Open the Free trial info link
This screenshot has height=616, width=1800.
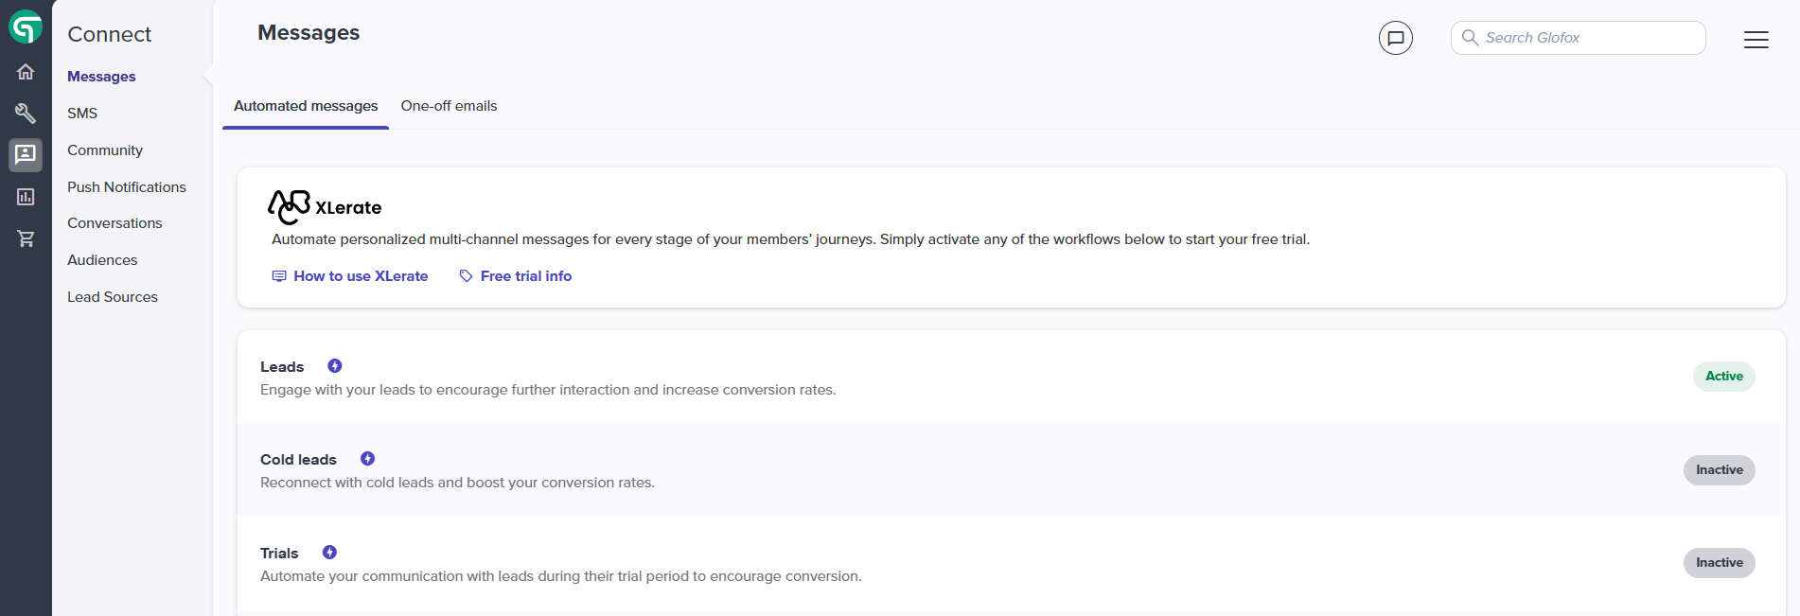(x=516, y=276)
